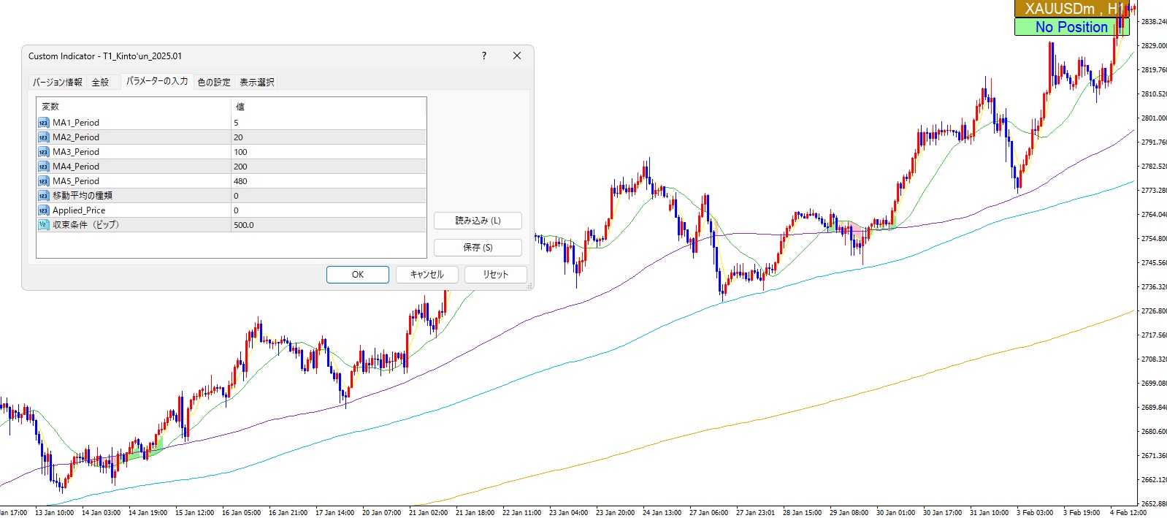Click the 保存 (S) button
Screen dimensions: 1167x518
pyautogui.click(x=478, y=248)
